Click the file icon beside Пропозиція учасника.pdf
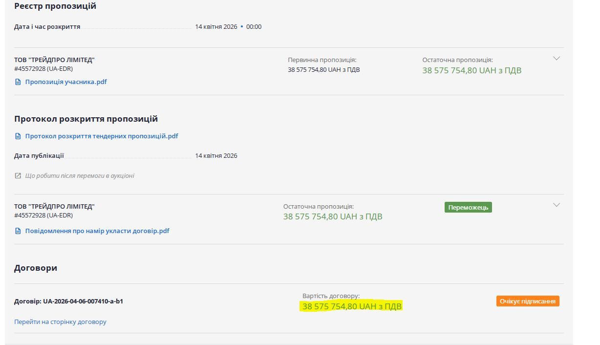600x345 pixels. [x=18, y=82]
